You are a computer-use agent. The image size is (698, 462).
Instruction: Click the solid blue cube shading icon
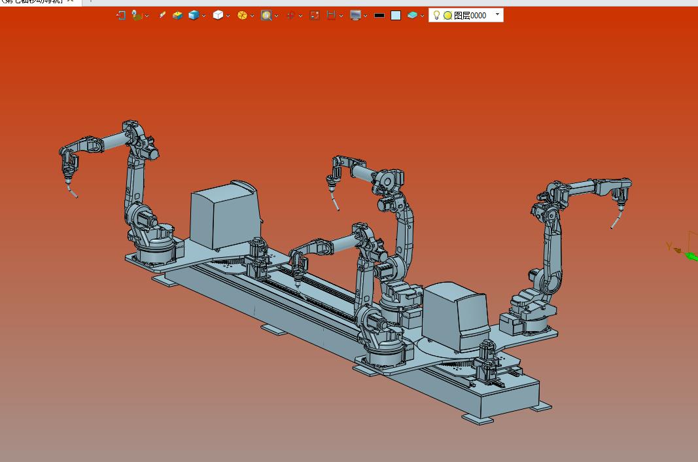(x=194, y=16)
